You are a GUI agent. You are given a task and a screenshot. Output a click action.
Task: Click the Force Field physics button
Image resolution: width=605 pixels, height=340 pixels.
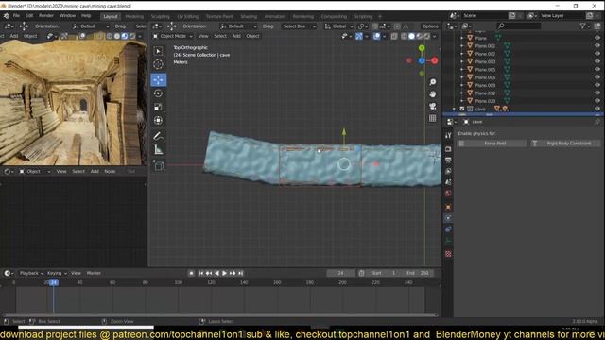pos(492,144)
